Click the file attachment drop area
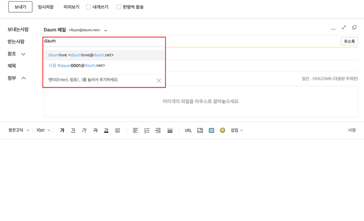Screen dimensions: 364x221 201,101
